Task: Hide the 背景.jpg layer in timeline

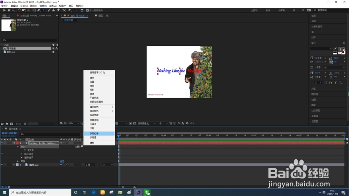Action: (x=2, y=165)
